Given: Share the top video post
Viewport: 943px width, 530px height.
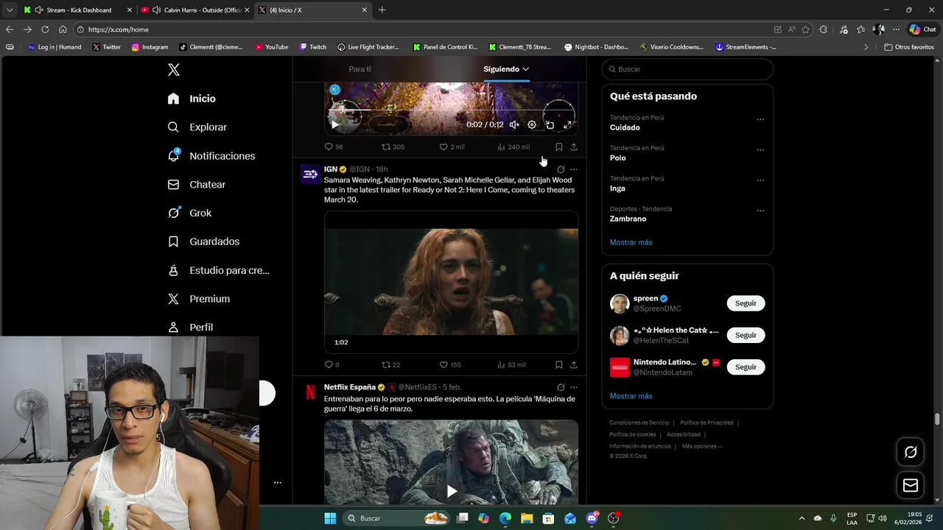Looking at the screenshot, I should click(574, 146).
